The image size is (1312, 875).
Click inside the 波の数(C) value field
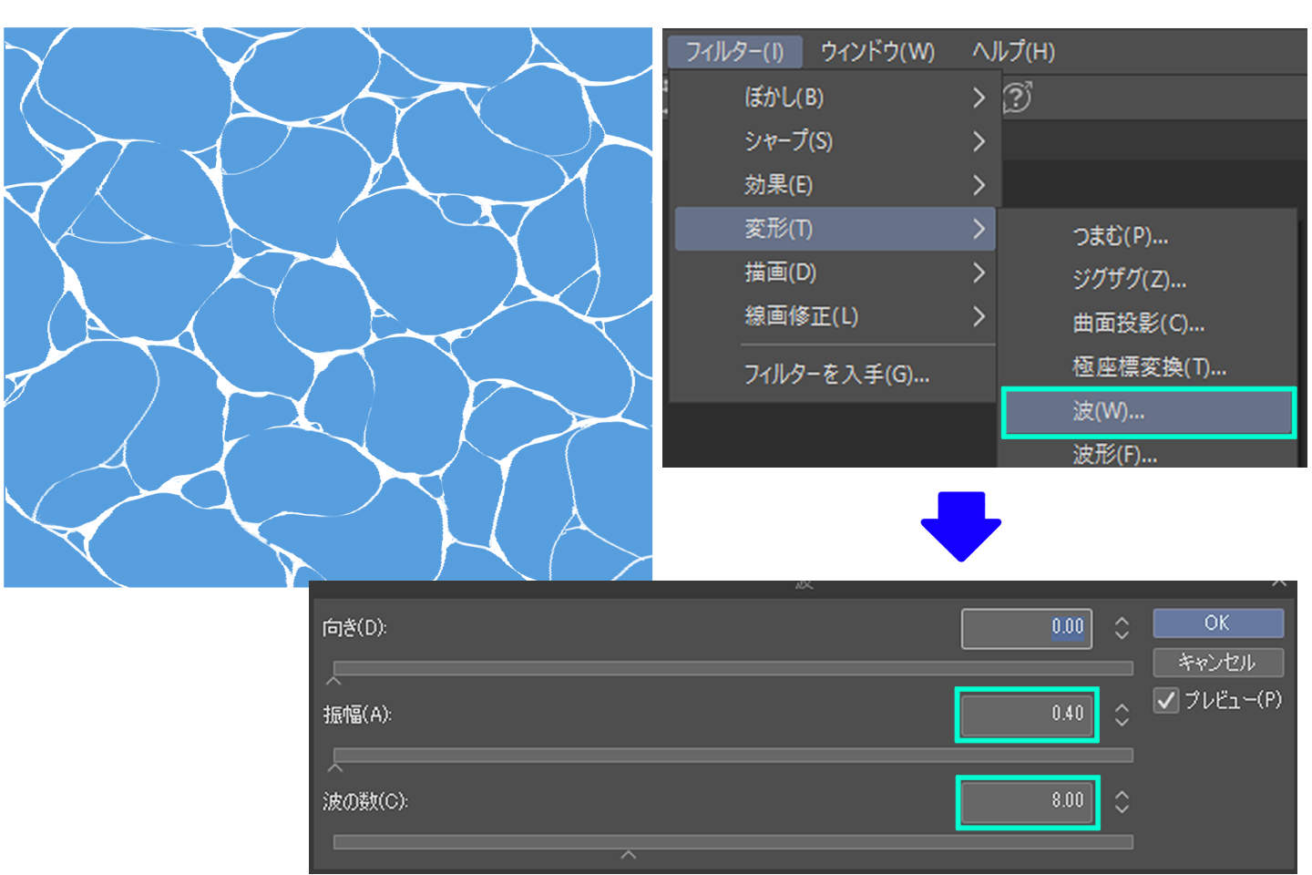click(1026, 801)
